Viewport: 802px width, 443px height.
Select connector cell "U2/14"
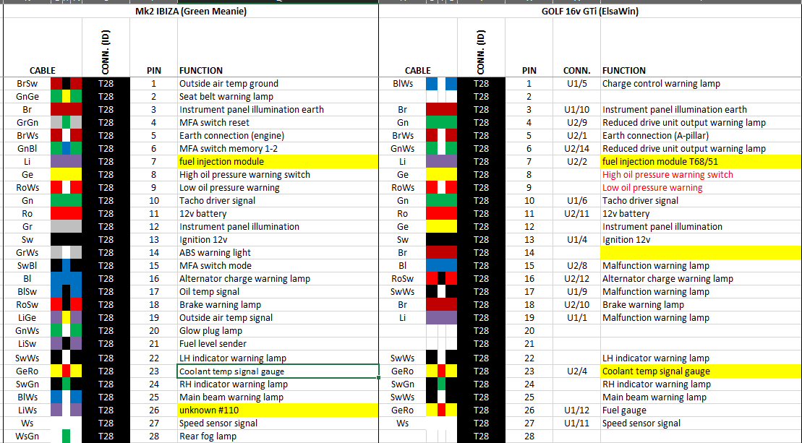coord(577,149)
